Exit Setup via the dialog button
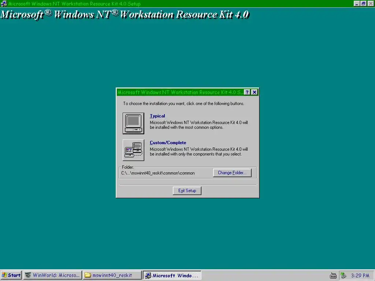 [187, 191]
